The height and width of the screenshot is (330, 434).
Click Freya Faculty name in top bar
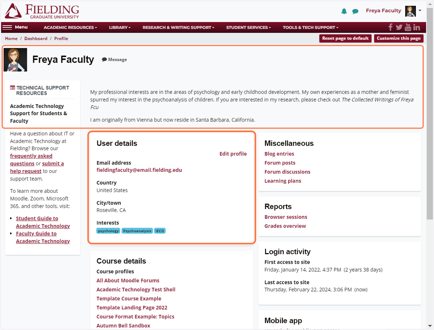point(383,11)
